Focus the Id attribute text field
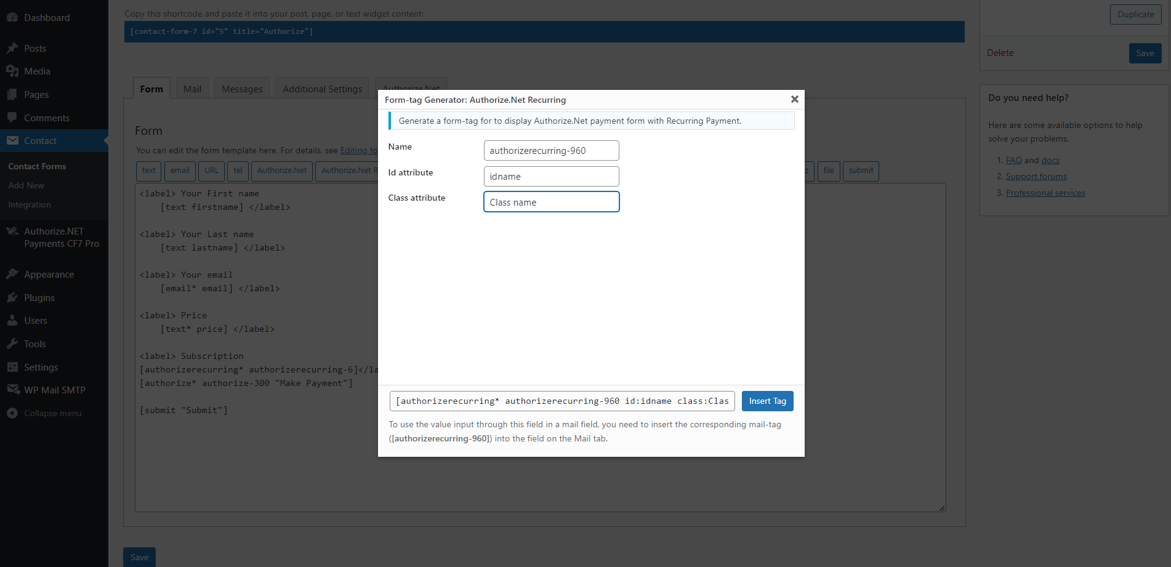The image size is (1171, 567). [551, 177]
